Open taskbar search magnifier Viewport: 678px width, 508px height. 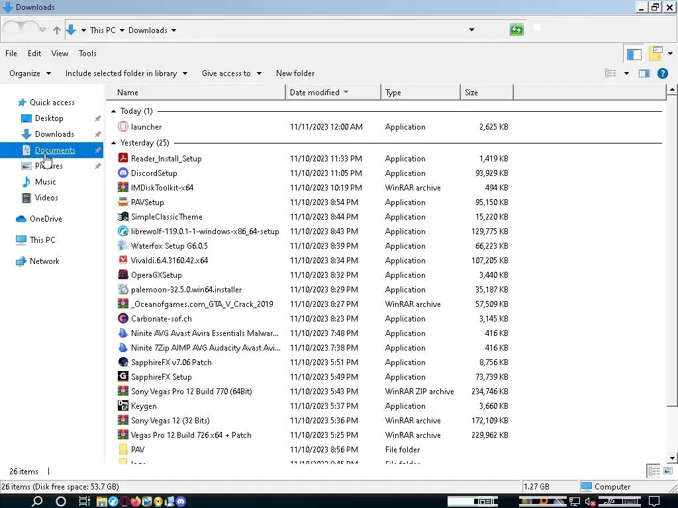(x=37, y=501)
